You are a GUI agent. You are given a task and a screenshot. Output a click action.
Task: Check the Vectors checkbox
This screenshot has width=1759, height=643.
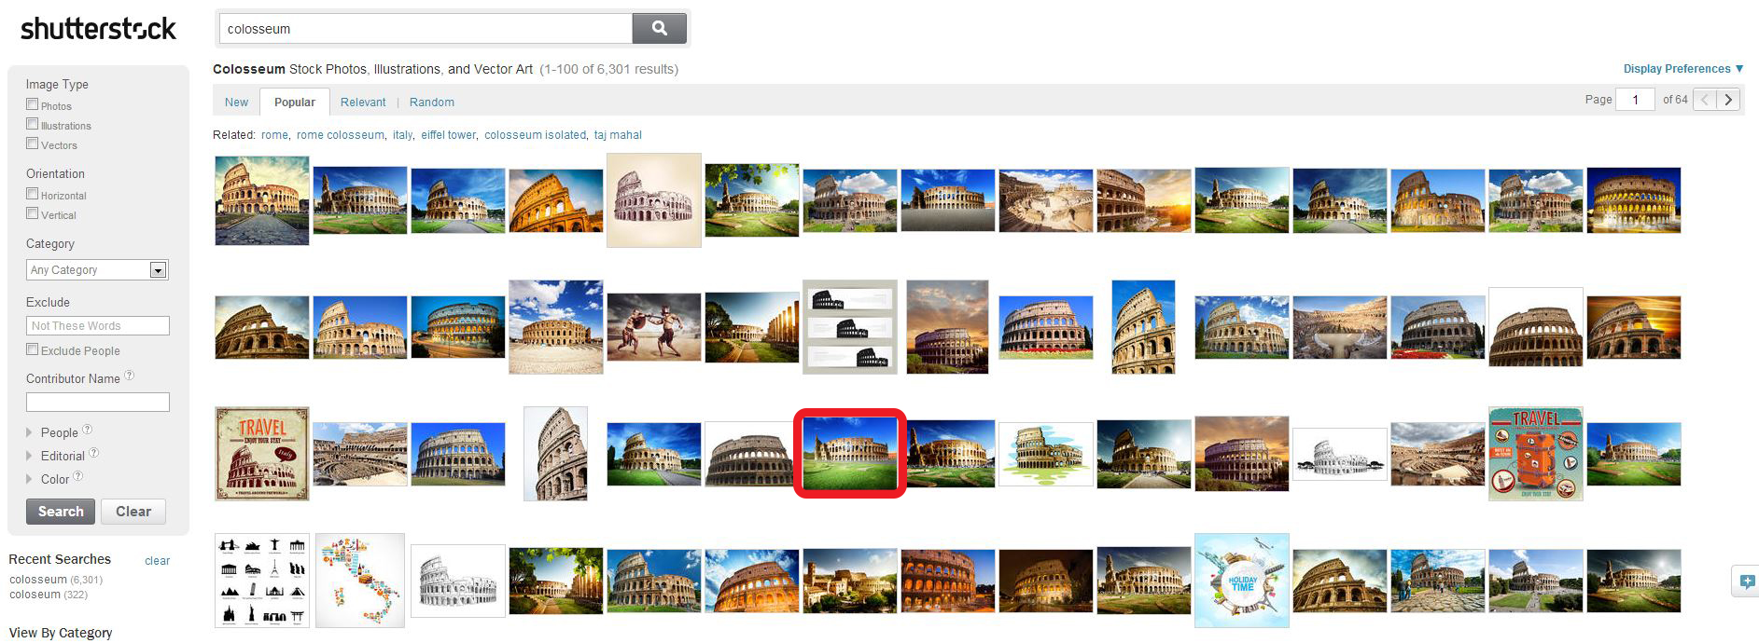[x=33, y=144]
